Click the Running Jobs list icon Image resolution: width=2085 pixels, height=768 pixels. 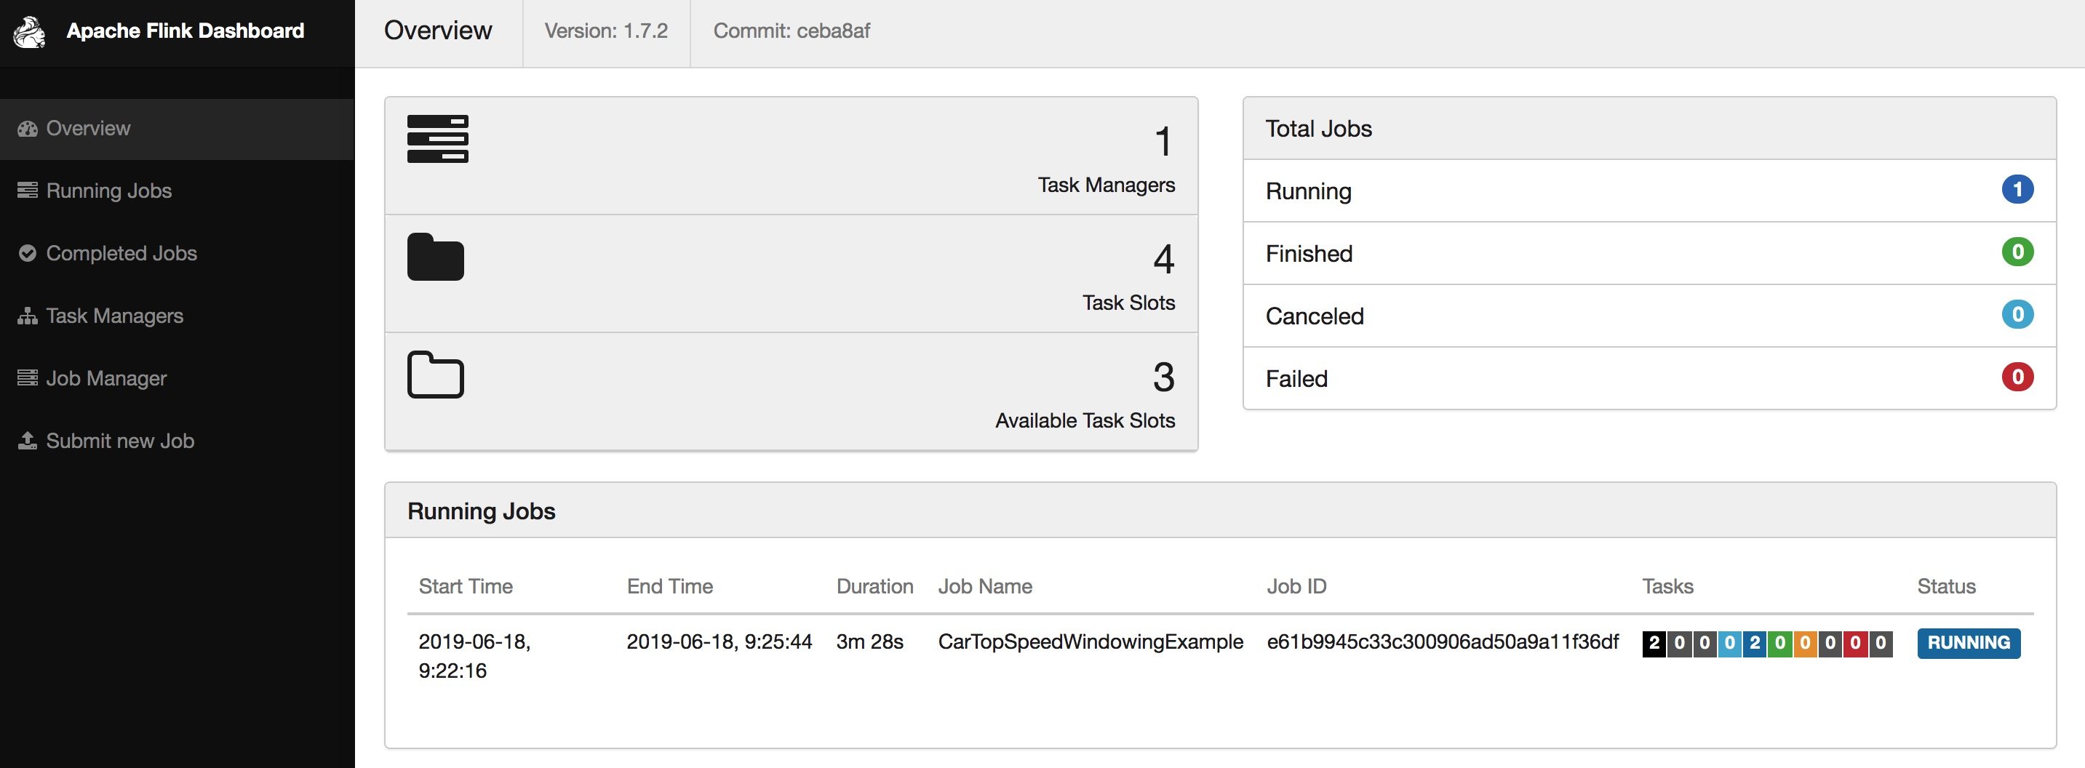click(27, 190)
